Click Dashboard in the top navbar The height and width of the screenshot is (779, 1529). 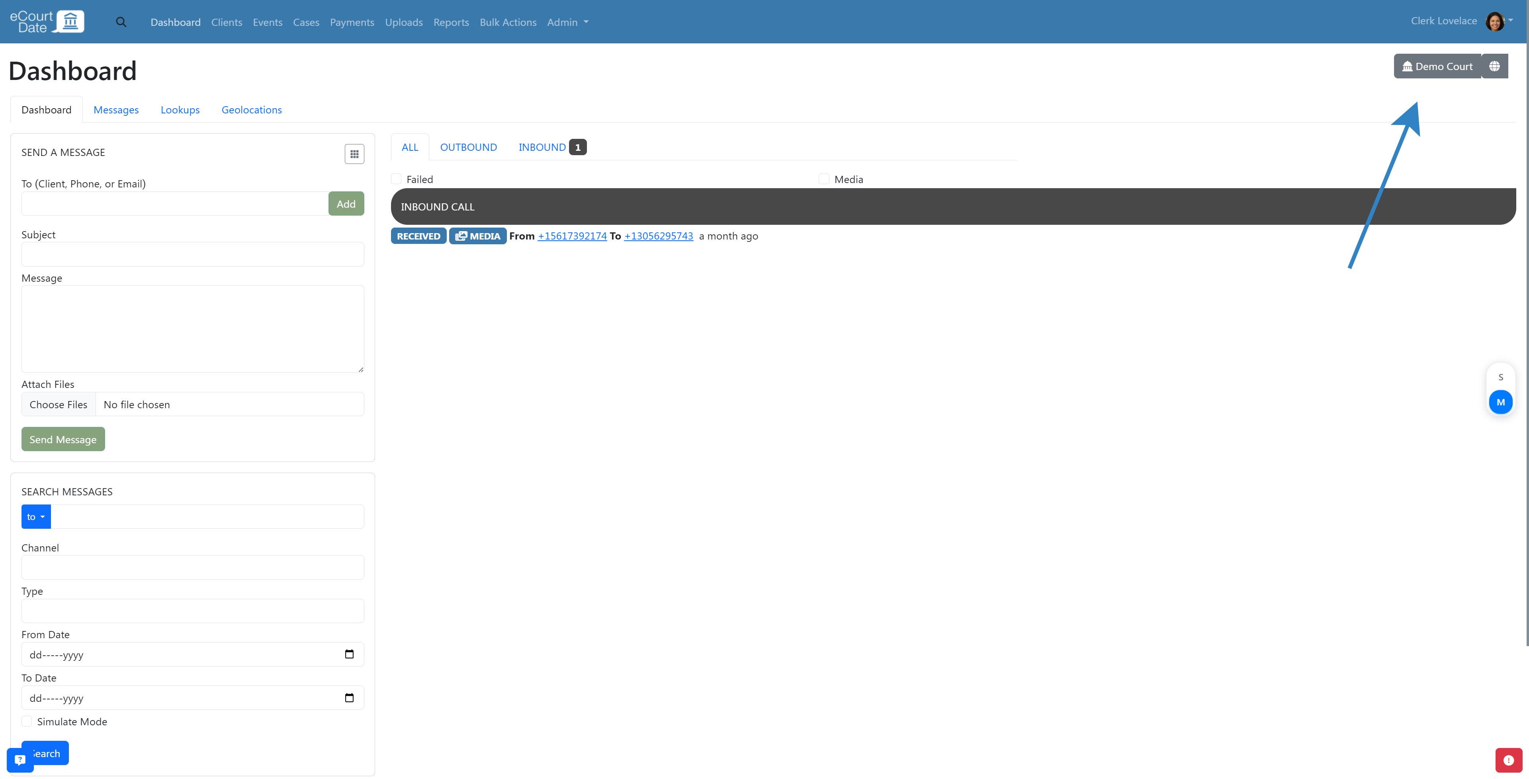(175, 22)
